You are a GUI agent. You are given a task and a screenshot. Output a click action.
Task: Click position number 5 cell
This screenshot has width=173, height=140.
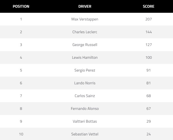(21, 70)
